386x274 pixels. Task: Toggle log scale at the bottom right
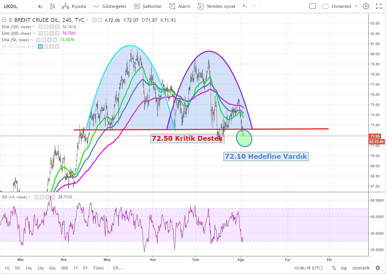343,268
